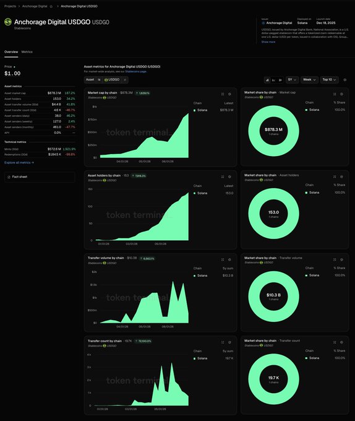Click the $10.3 B donut center
Screen dimensions: 355x421
click(273, 295)
